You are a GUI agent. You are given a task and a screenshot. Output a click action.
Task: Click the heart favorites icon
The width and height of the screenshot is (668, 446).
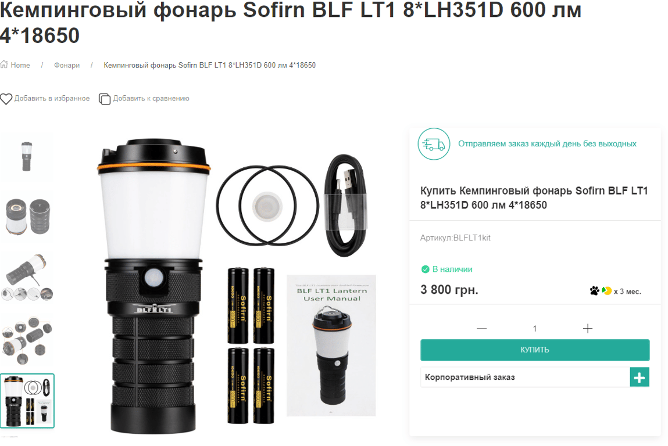tap(6, 99)
